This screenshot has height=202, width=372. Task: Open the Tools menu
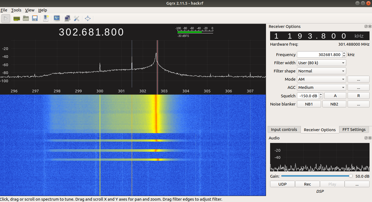16,10
